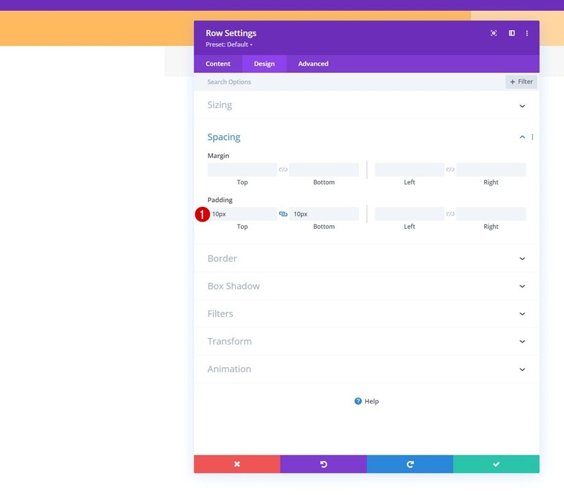Click the undo arrow button
Viewport: 564px width, 495px height.
coord(324,464)
